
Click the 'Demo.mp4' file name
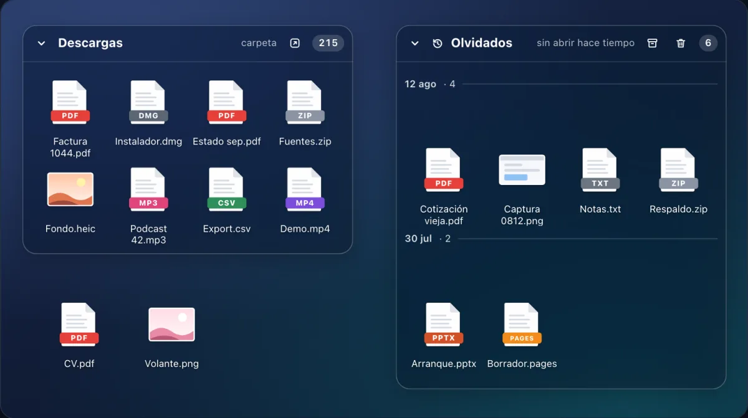(305, 229)
